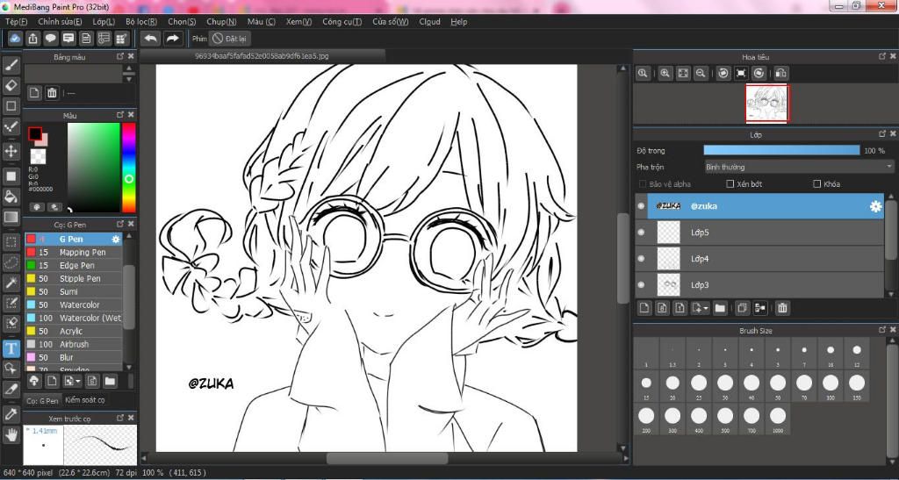
Task: Check the Bảo vệ alpha checkbox
Action: pos(643,184)
